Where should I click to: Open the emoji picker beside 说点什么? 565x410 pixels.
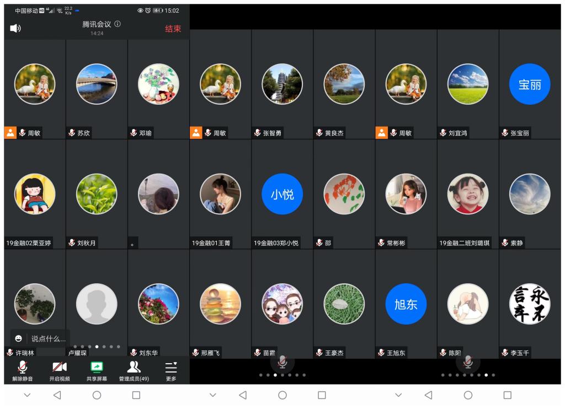coord(19,338)
